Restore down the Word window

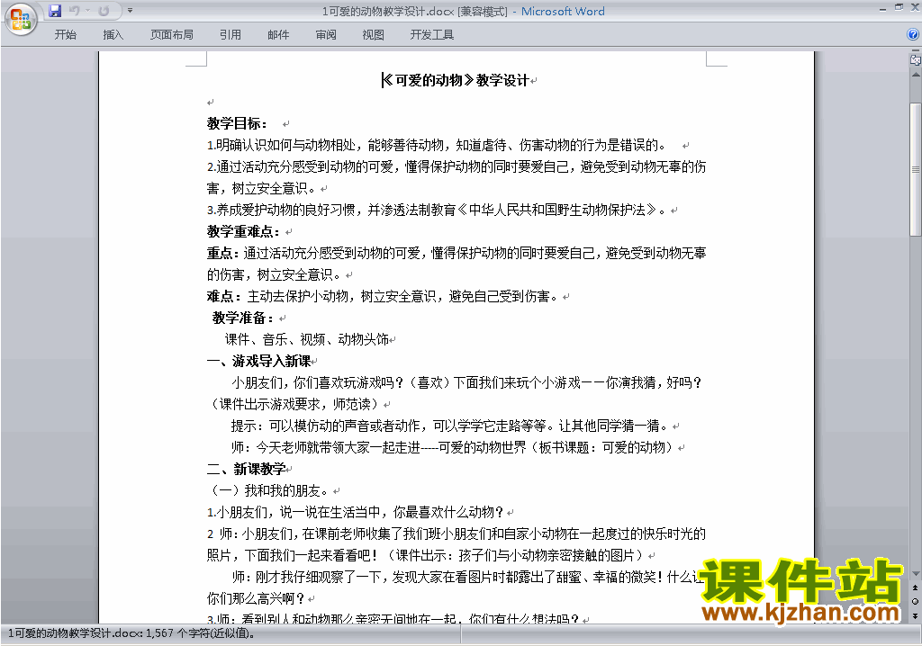pos(899,7)
